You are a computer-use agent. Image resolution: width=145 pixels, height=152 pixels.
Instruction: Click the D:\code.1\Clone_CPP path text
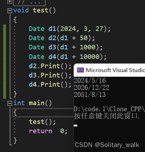click(x=109, y=109)
